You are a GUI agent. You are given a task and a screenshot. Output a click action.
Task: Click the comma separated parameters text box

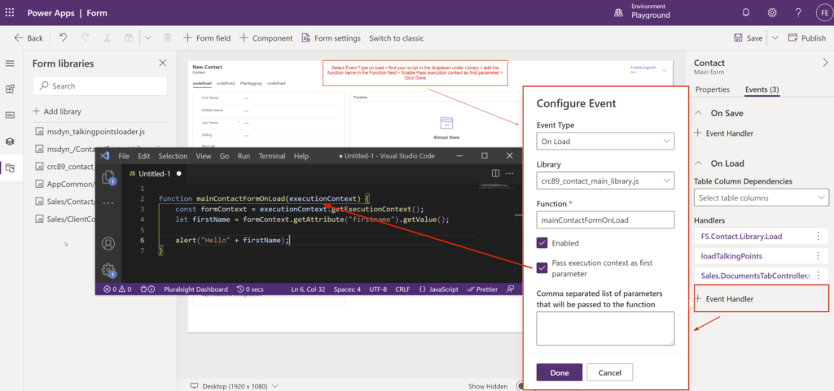pos(605,328)
